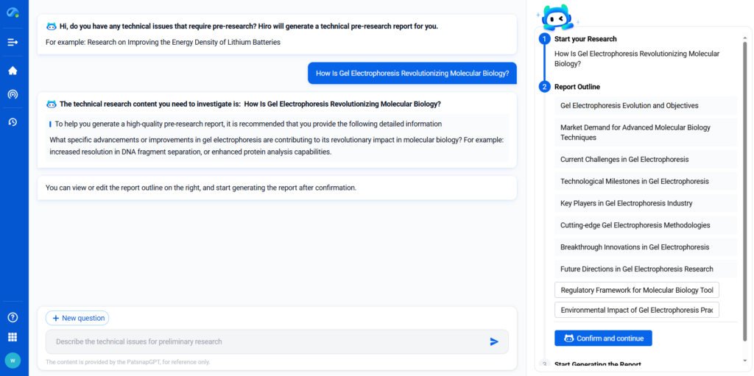Select step 1 Start your Research

(545, 39)
